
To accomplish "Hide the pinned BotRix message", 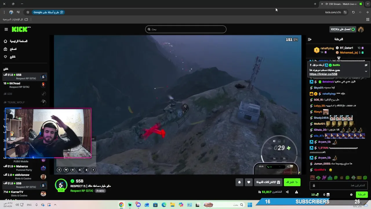I will pyautogui.click(x=366, y=65).
